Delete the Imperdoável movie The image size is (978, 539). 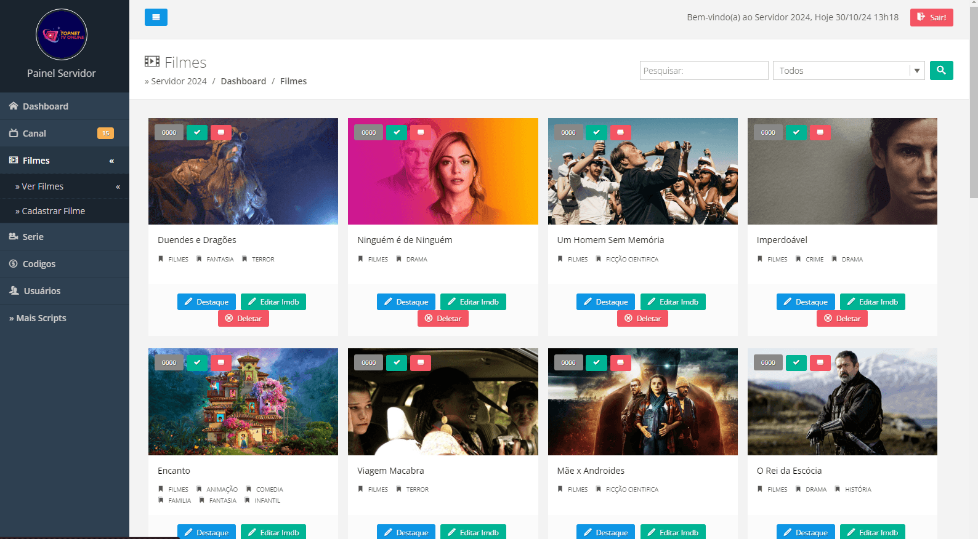coord(842,318)
